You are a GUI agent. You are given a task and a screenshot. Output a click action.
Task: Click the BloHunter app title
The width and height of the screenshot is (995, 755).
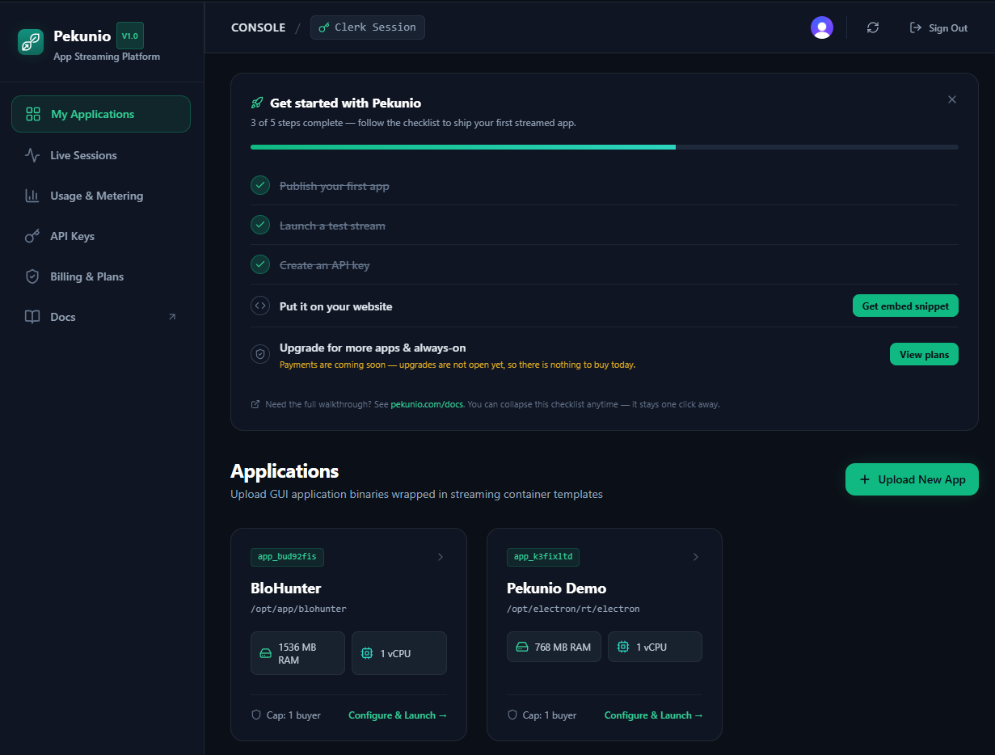tap(286, 588)
